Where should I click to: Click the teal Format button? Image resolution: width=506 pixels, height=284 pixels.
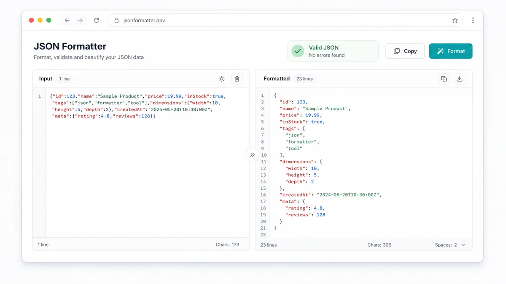[x=451, y=51]
